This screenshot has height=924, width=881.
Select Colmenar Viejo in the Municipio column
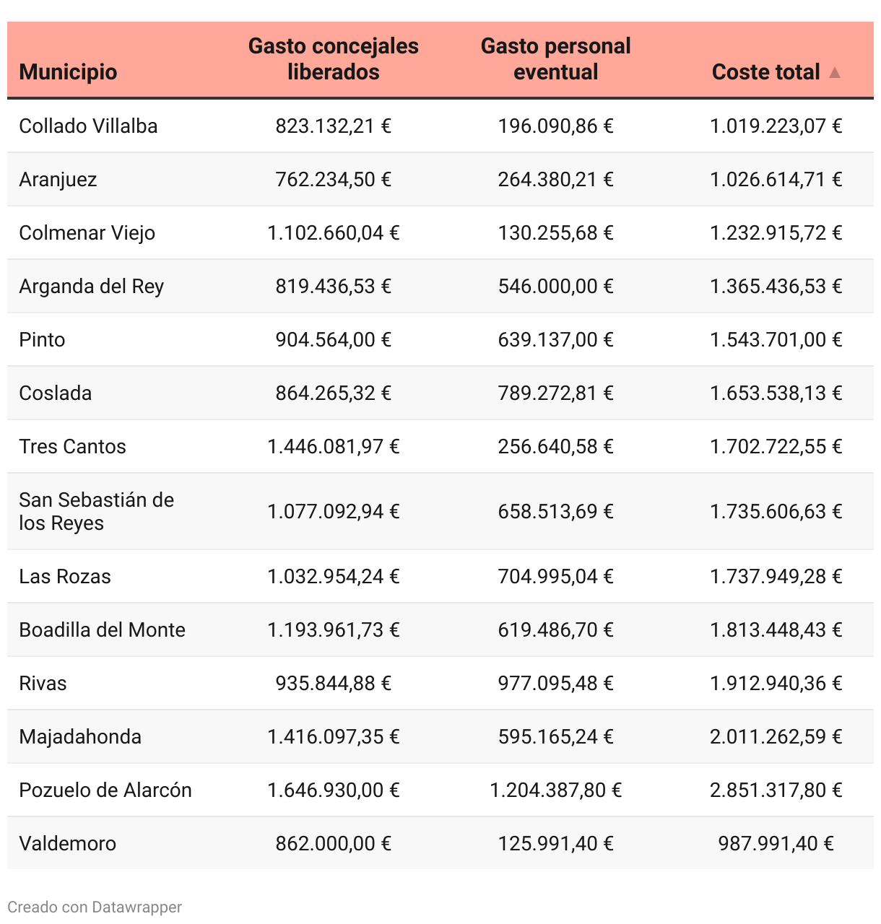click(87, 233)
